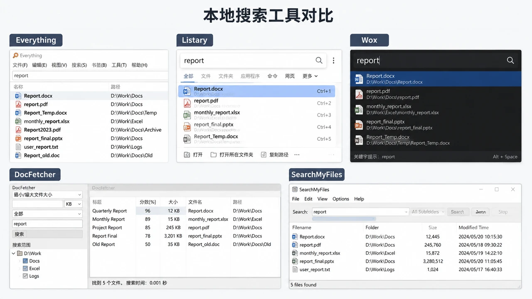
Task: Click the Listary search magnifier icon
Action: click(319, 61)
